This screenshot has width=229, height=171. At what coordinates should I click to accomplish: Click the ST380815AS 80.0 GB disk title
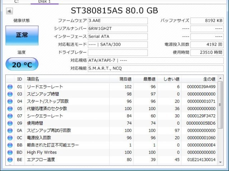click(114, 10)
